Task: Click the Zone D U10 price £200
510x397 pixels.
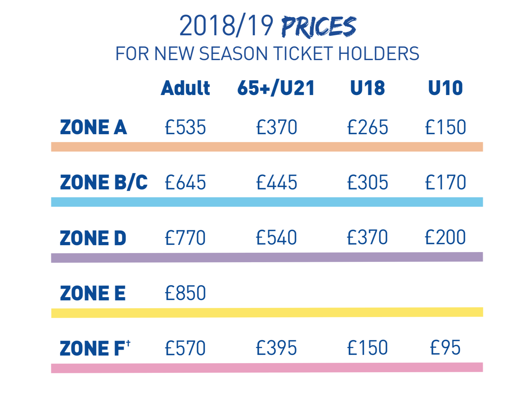Action: pos(445,237)
